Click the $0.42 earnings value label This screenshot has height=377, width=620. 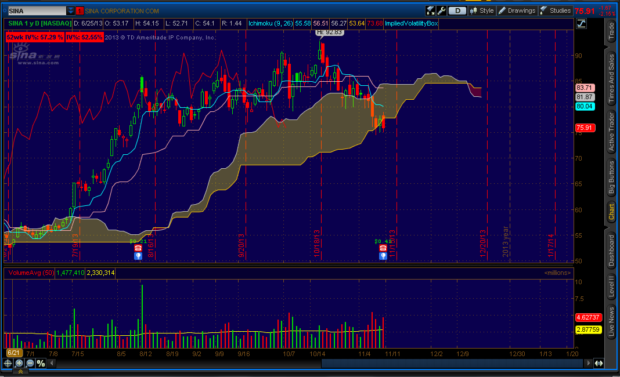(x=383, y=241)
